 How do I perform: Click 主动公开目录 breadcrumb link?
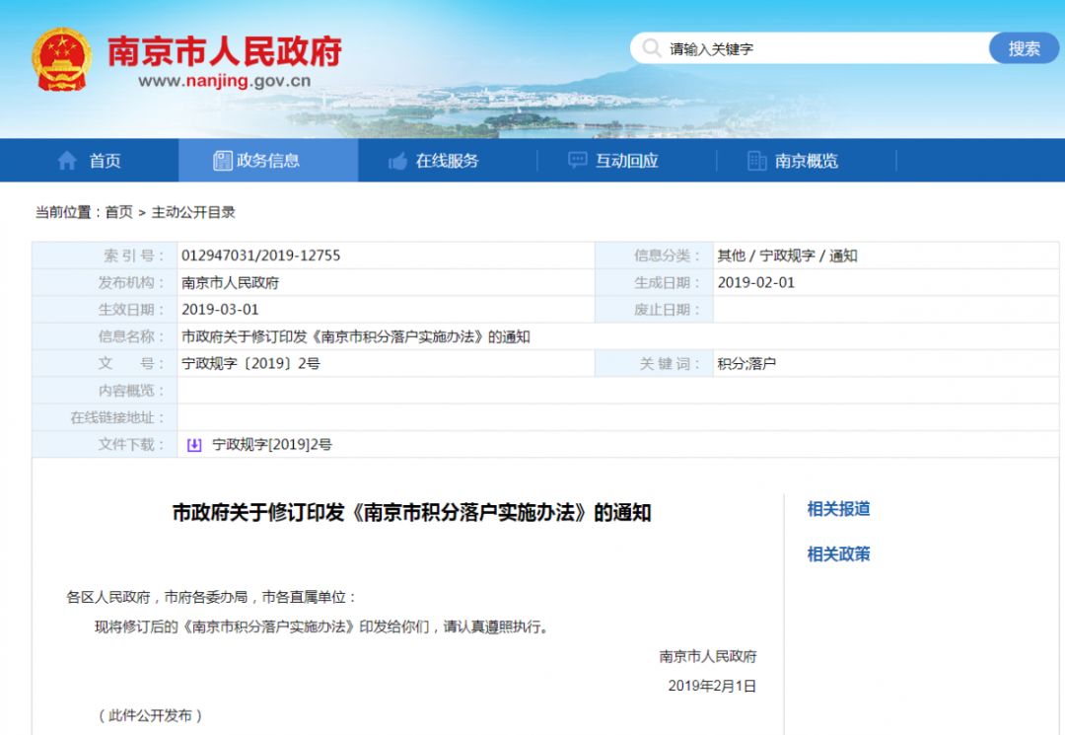coord(193,212)
